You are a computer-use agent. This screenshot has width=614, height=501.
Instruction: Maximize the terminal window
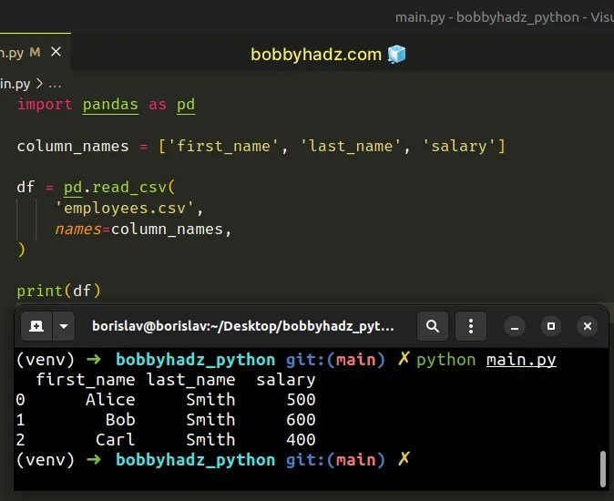click(551, 326)
